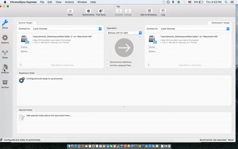Image resolution: width=238 pixels, height=149 pixels.
Task: Open Finder from the Dock
Action: 69,146
